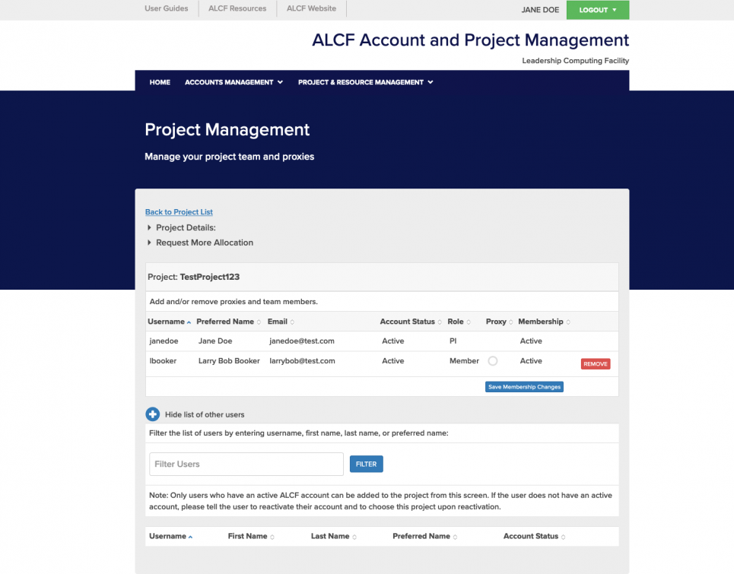Open the Logout dropdown menu
Viewport: 734px width, 574px height.
click(x=597, y=10)
